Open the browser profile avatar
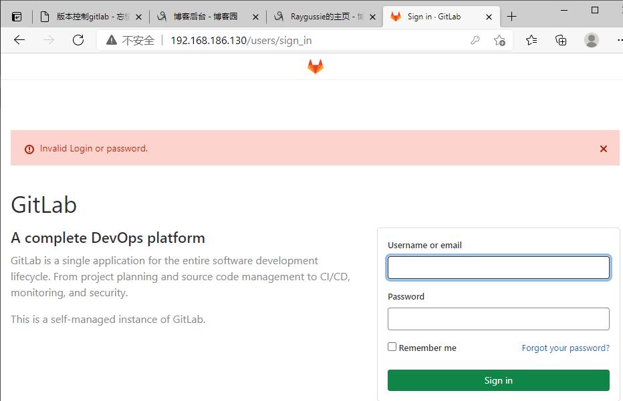Screen dimensions: 623x401 [x=591, y=40]
